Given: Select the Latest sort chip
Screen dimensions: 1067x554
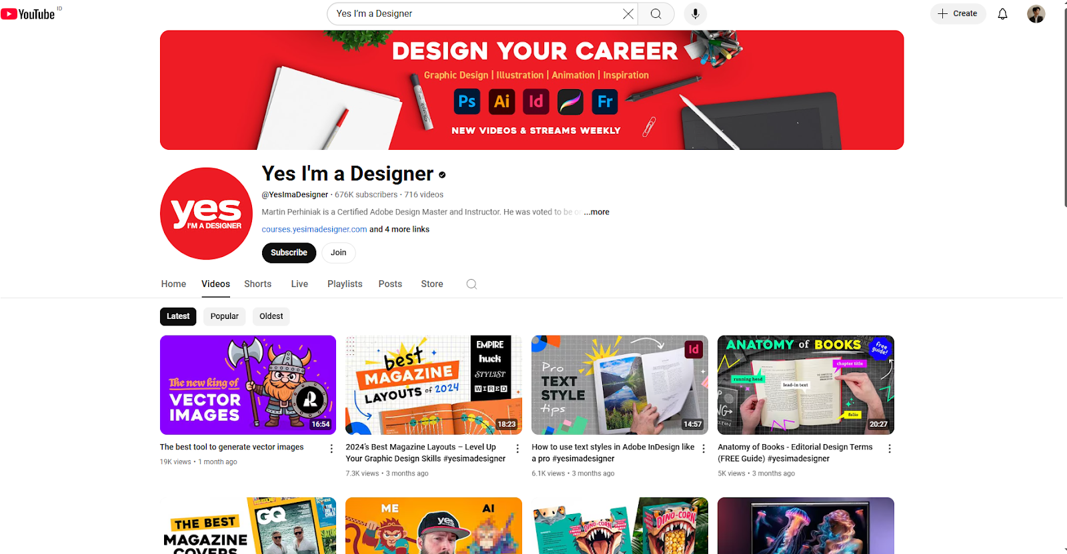Looking at the screenshot, I should click(x=178, y=316).
